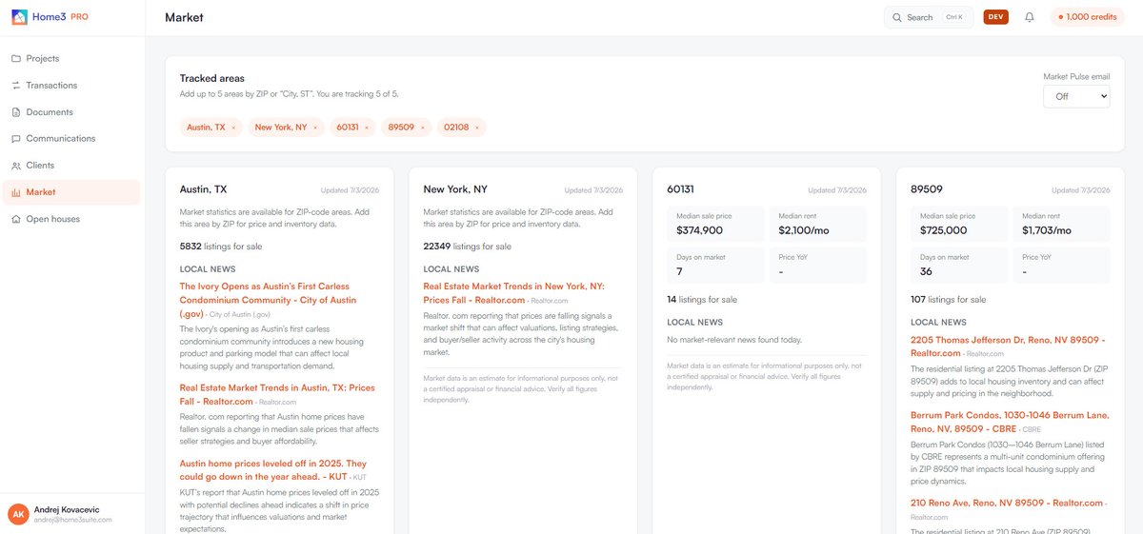
Task: Remove the 02108 tracked area chip
Action: click(x=477, y=128)
